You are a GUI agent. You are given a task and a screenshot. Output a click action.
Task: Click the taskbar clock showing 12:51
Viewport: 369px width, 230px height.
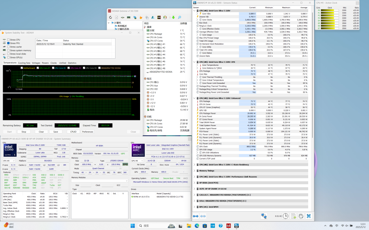[361, 226]
